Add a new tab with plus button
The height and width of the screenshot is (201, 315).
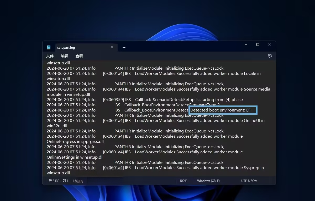point(124,47)
